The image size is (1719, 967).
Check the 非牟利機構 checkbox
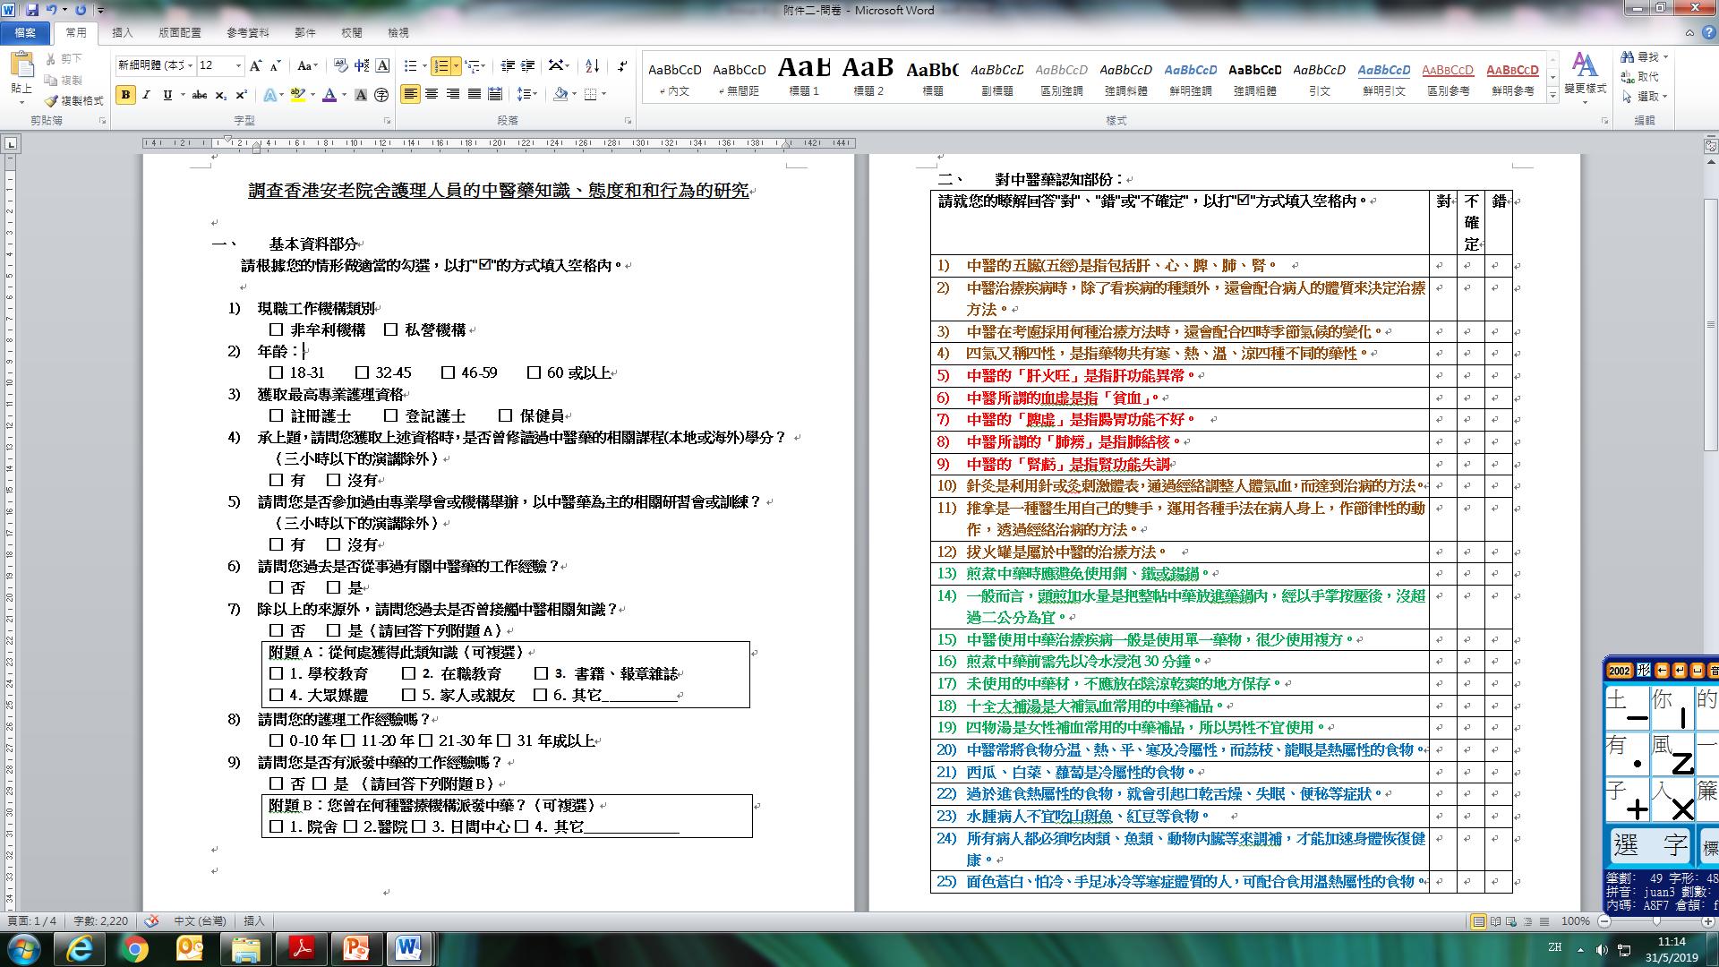point(276,330)
